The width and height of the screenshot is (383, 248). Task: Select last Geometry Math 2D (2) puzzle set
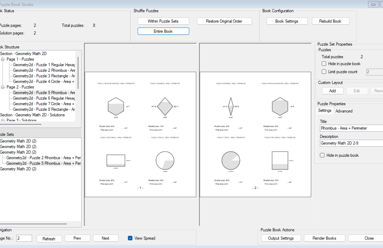pyautogui.click(x=18, y=169)
